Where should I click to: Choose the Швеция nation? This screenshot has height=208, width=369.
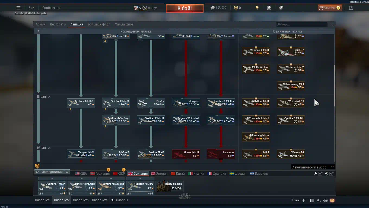tap(238, 174)
